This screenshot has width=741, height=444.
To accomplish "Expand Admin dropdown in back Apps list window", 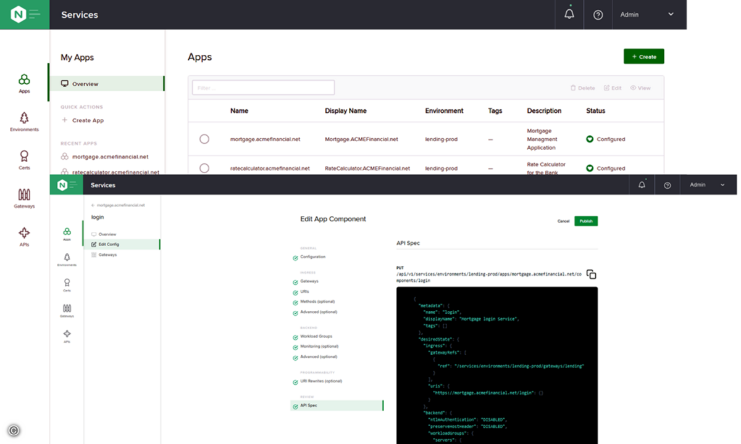I will 647,14.
